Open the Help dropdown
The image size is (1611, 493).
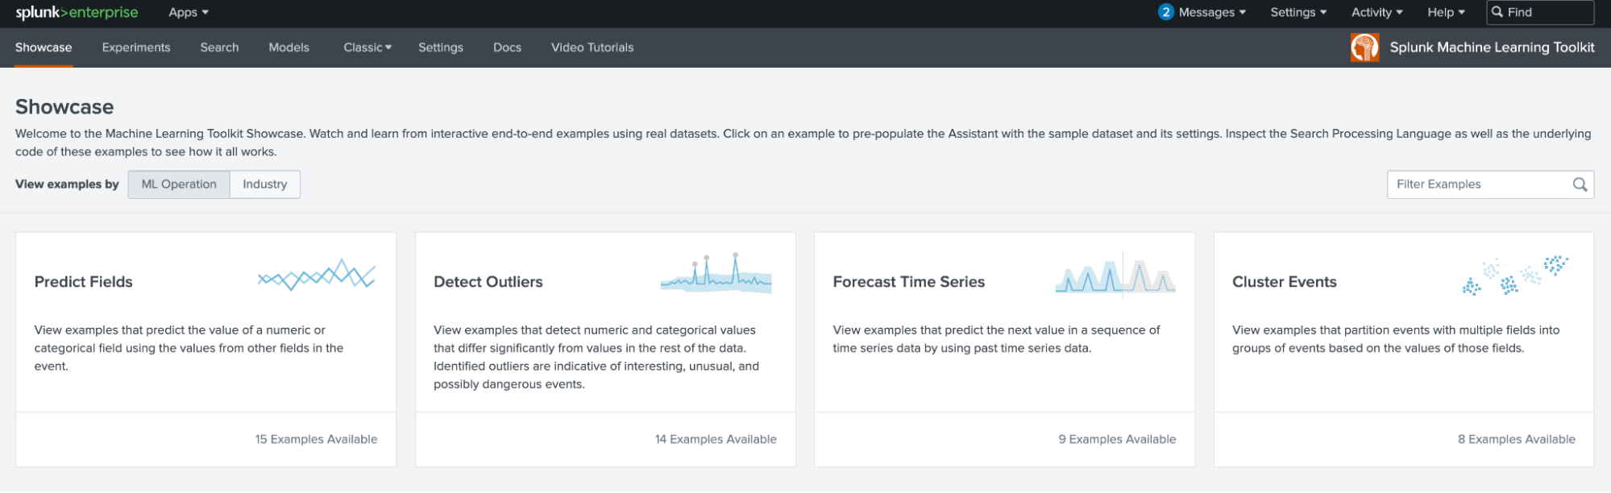click(1446, 12)
